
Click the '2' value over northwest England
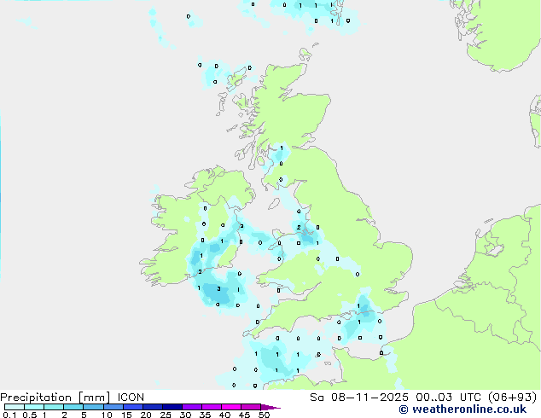tap(299, 227)
